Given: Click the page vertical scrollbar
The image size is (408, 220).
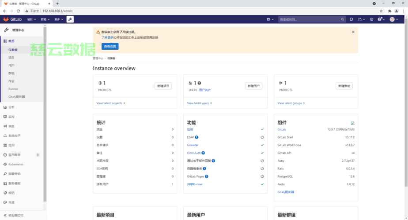Looking at the screenshot, I should coord(406,103).
